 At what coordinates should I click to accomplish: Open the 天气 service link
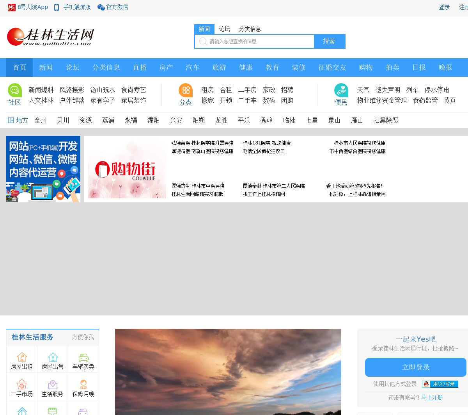click(x=363, y=90)
